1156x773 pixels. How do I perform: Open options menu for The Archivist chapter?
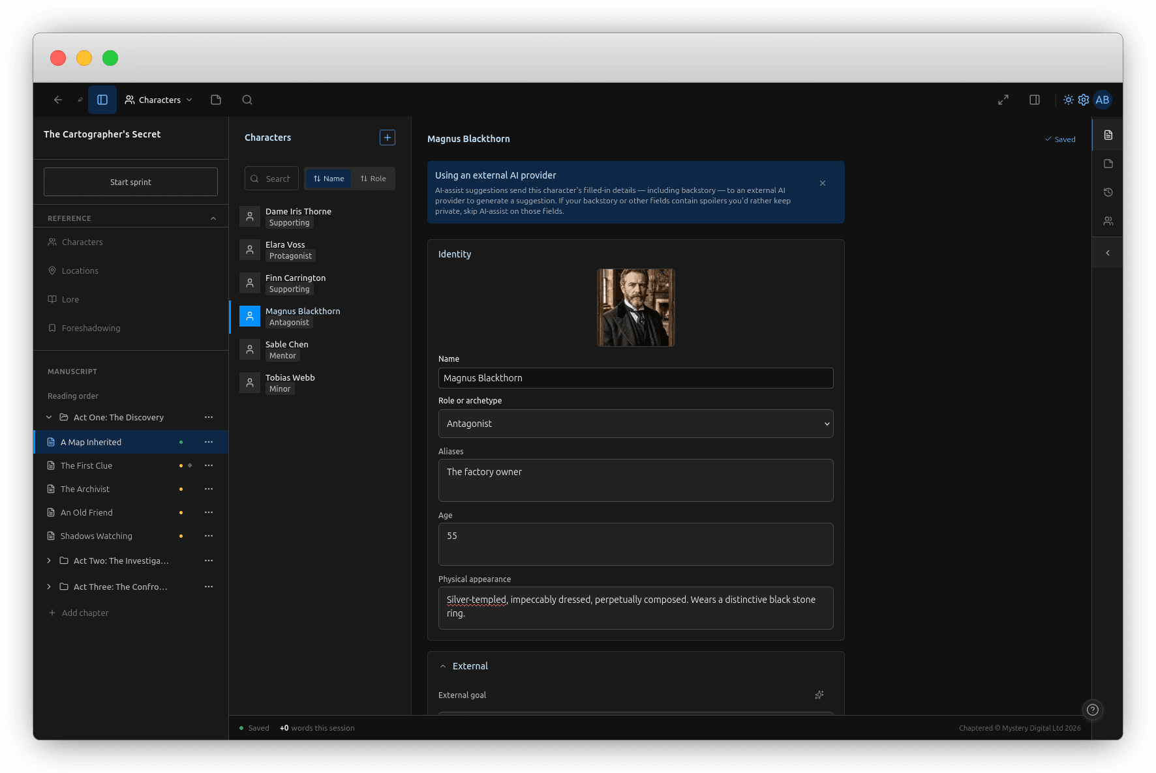(x=209, y=489)
